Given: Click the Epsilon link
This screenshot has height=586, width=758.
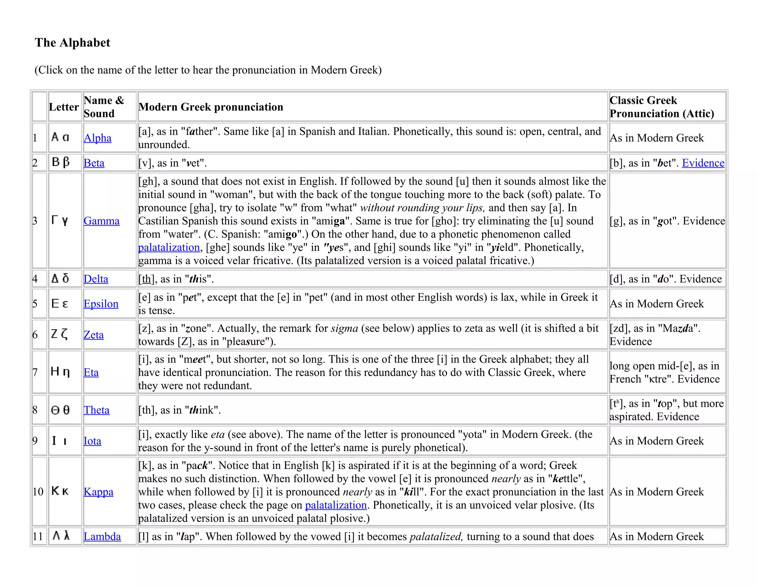Looking at the screenshot, I should click(101, 304).
